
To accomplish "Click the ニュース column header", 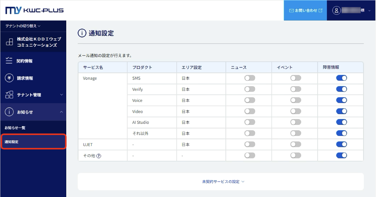I will (x=249, y=67).
